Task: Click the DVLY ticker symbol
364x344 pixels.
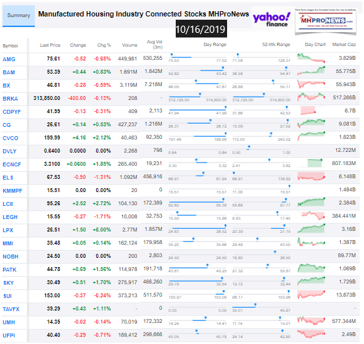Action: tap(9, 151)
